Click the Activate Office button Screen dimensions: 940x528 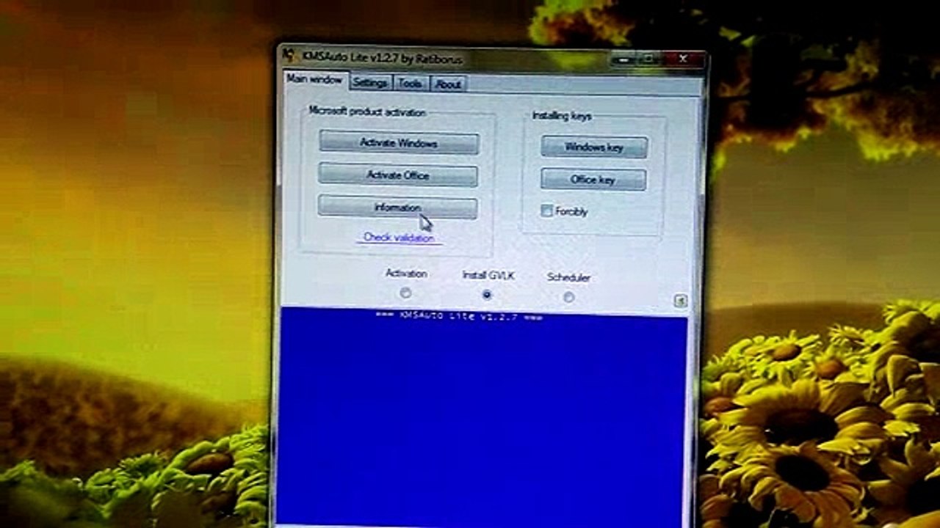point(398,175)
